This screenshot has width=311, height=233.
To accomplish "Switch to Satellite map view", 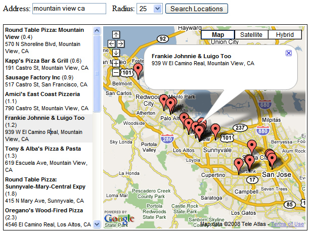I will tap(251, 34).
